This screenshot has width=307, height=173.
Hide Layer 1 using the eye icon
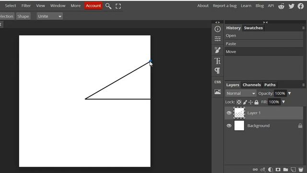(229, 113)
